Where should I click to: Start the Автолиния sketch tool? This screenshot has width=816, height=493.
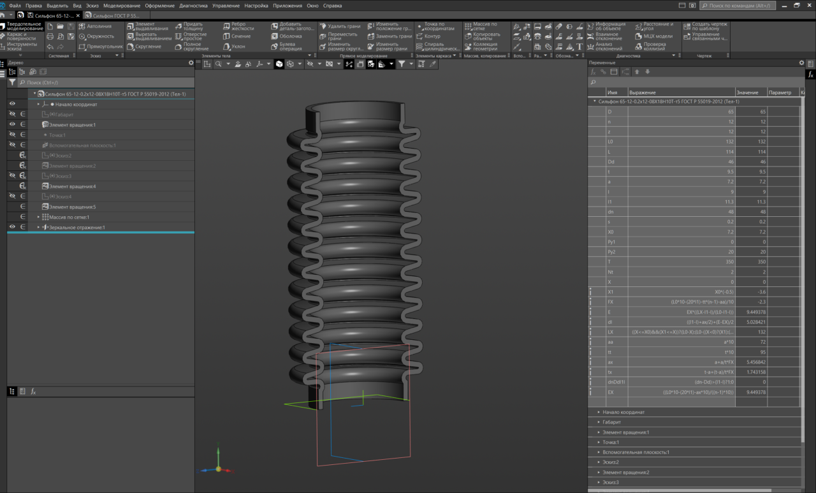94,26
